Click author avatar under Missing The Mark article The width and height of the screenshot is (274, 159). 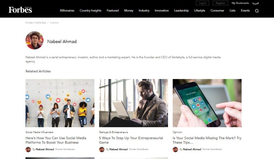tap(175, 149)
